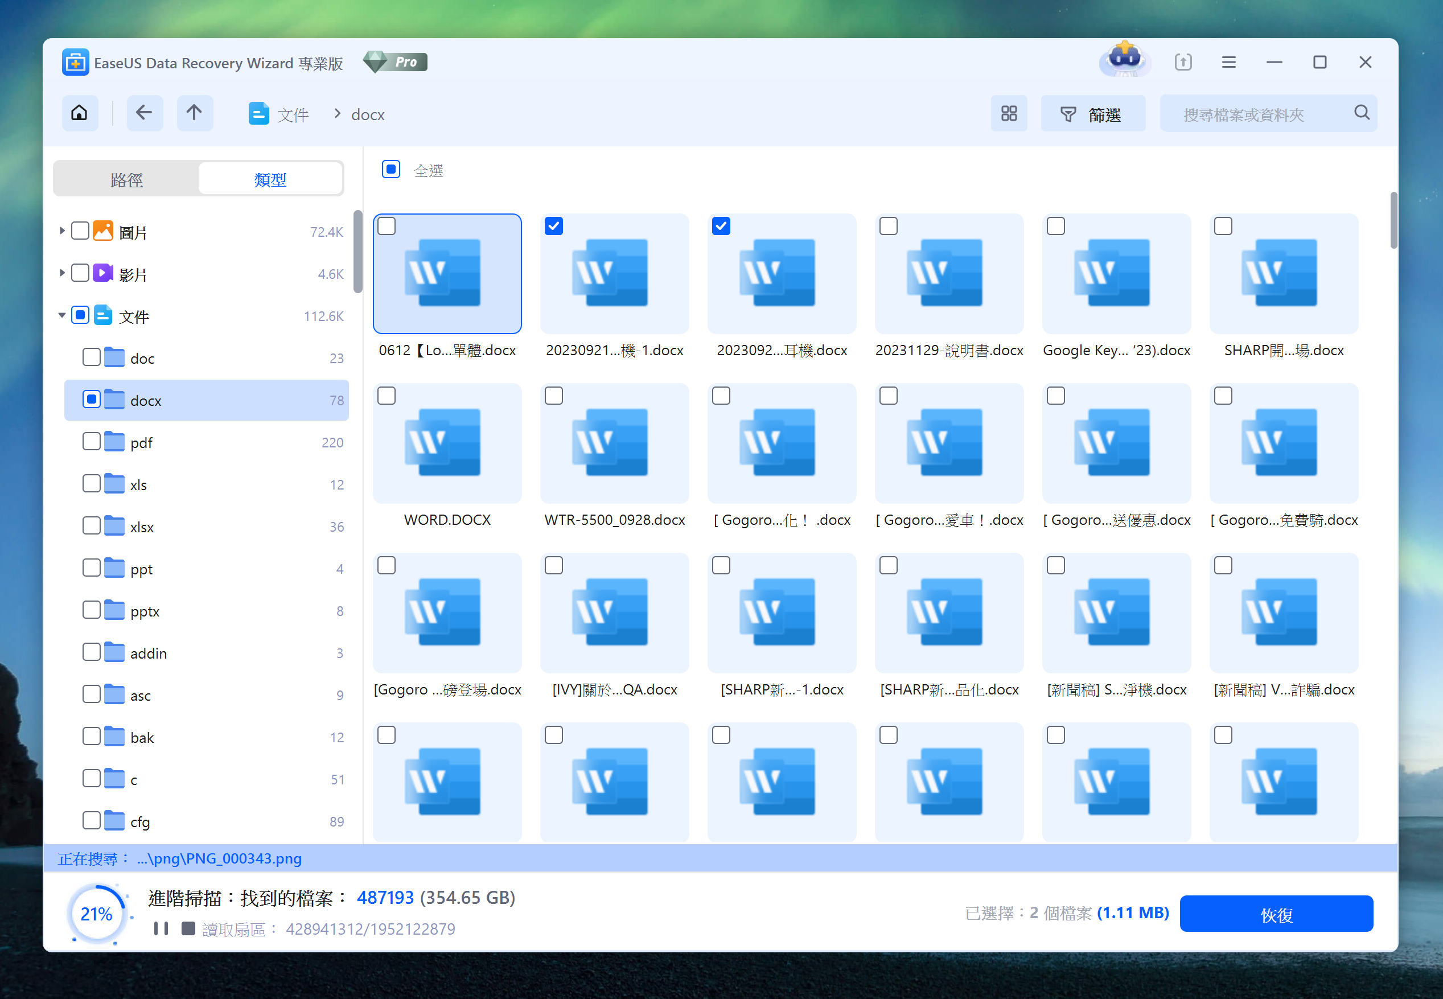
Task: Switch to grid view layout icon
Action: pos(1008,113)
